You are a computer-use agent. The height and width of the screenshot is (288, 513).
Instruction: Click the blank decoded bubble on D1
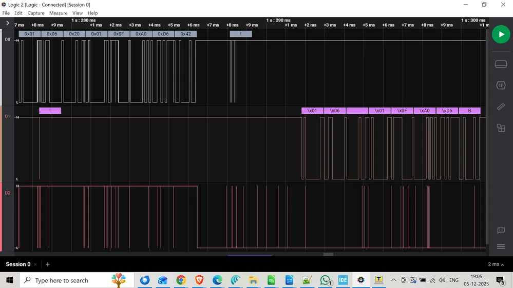click(x=357, y=111)
